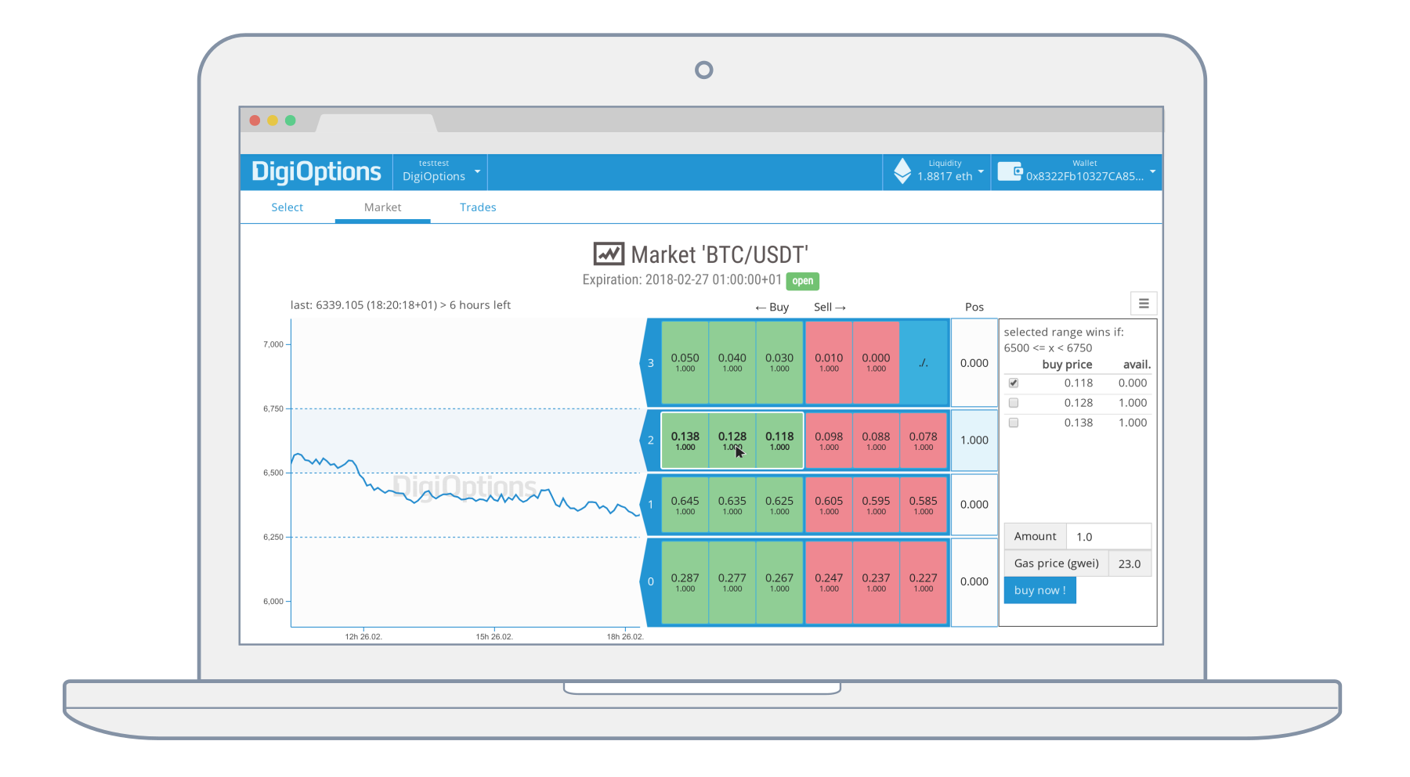Click buy offer 0.645 in row 1
This screenshot has width=1410, height=777.
pyautogui.click(x=685, y=505)
